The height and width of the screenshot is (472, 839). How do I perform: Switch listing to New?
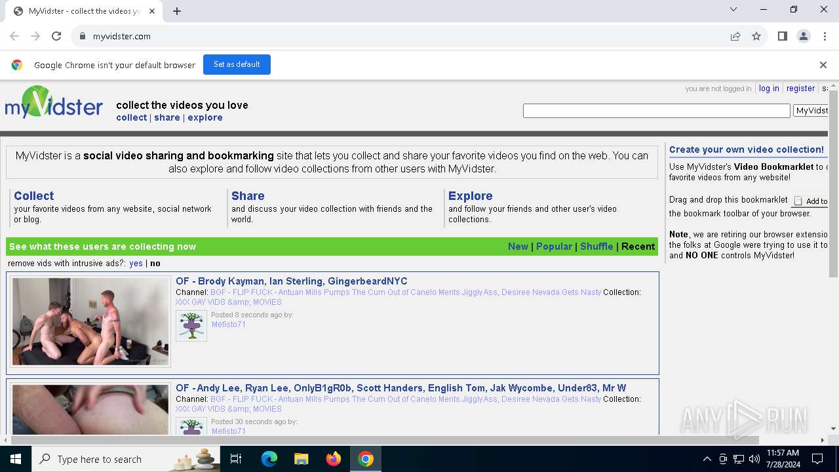tap(518, 246)
